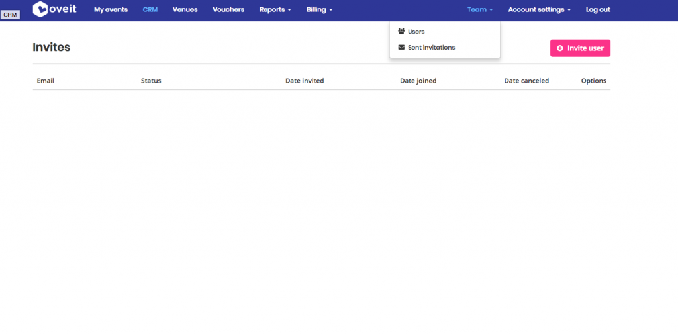Log out of the account
Screen dimensions: 678x334
click(598, 9)
